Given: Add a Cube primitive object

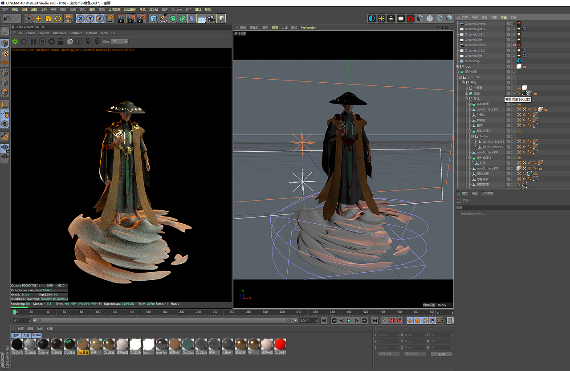Looking at the screenshot, I should click(154, 18).
